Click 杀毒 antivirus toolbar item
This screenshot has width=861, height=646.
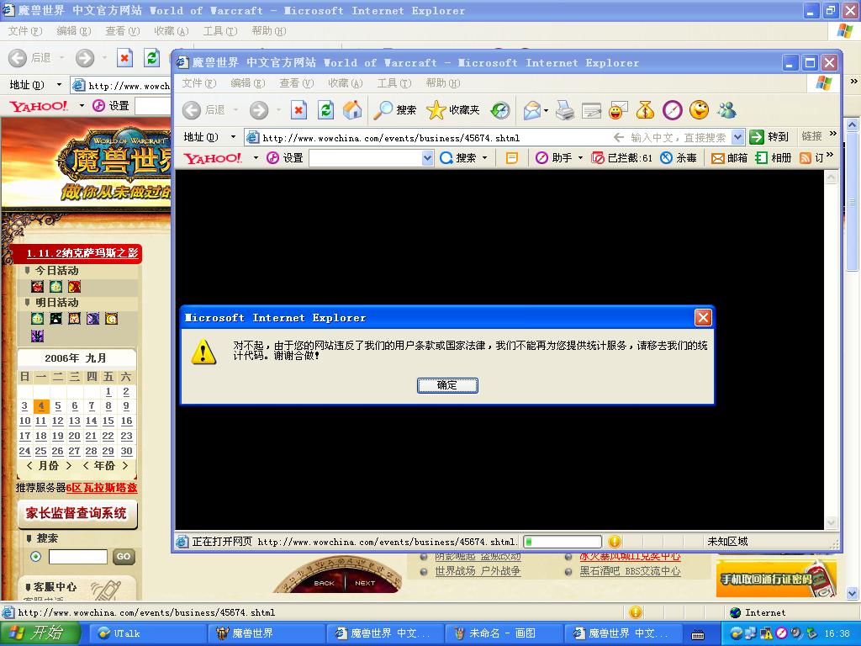click(x=679, y=158)
